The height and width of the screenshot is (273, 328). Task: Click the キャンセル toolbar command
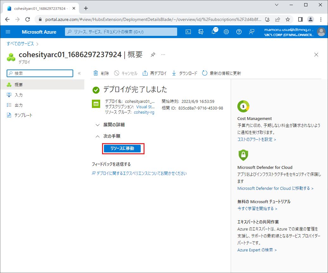click(126, 73)
